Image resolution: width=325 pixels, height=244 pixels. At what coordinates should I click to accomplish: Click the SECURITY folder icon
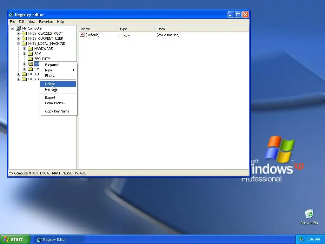[30, 59]
